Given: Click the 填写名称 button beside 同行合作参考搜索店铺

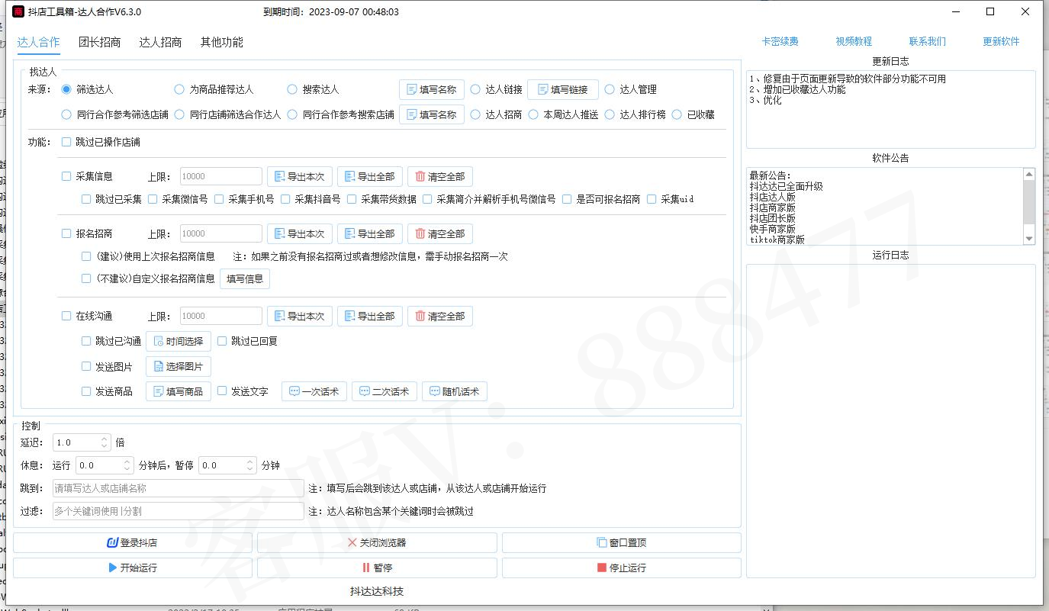Looking at the screenshot, I should click(x=432, y=114).
